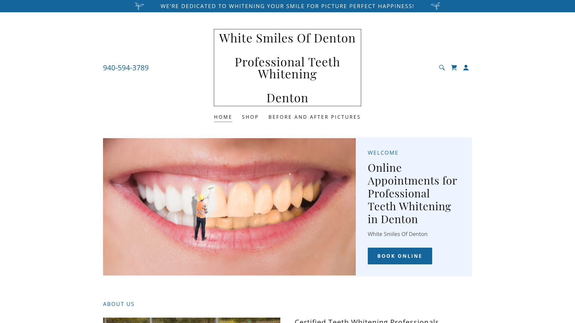
Task: Click the Online Appointments headline
Action: (x=412, y=193)
